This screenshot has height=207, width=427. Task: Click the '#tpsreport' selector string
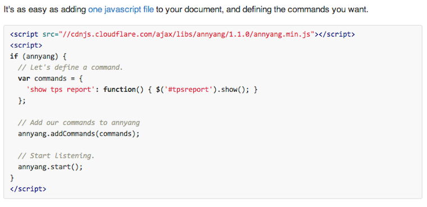click(188, 90)
